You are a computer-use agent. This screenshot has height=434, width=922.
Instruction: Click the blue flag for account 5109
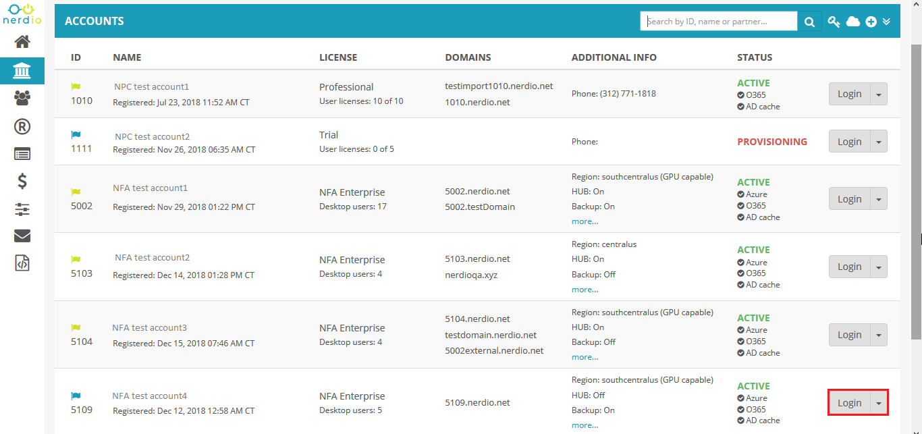pos(76,396)
